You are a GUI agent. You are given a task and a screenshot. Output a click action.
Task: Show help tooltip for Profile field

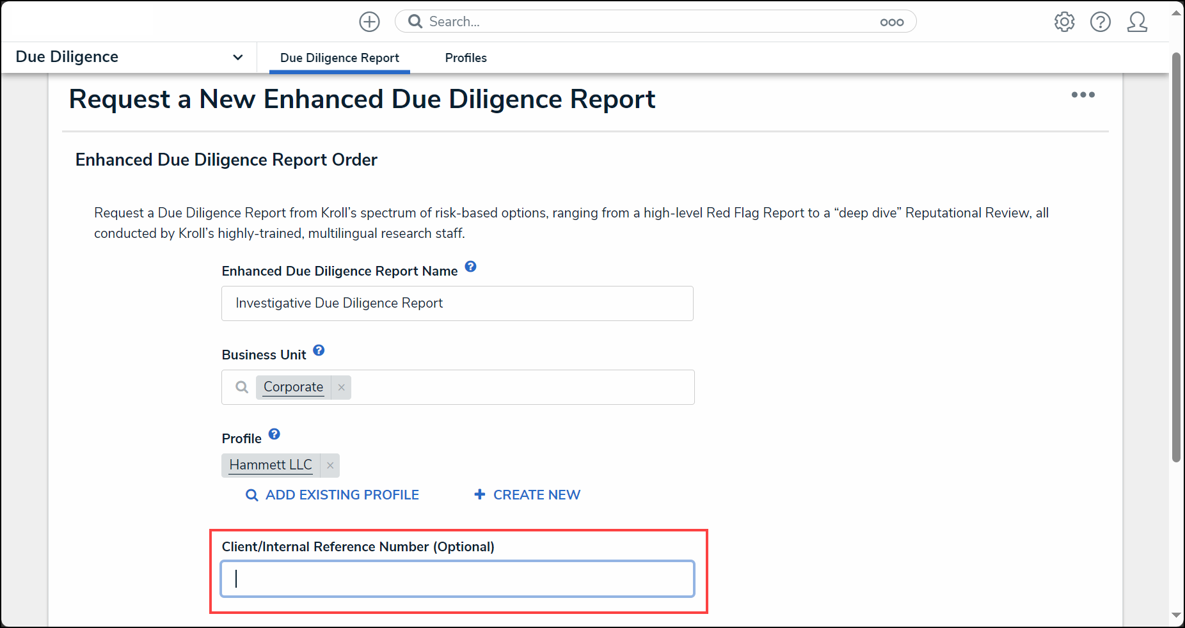[274, 434]
